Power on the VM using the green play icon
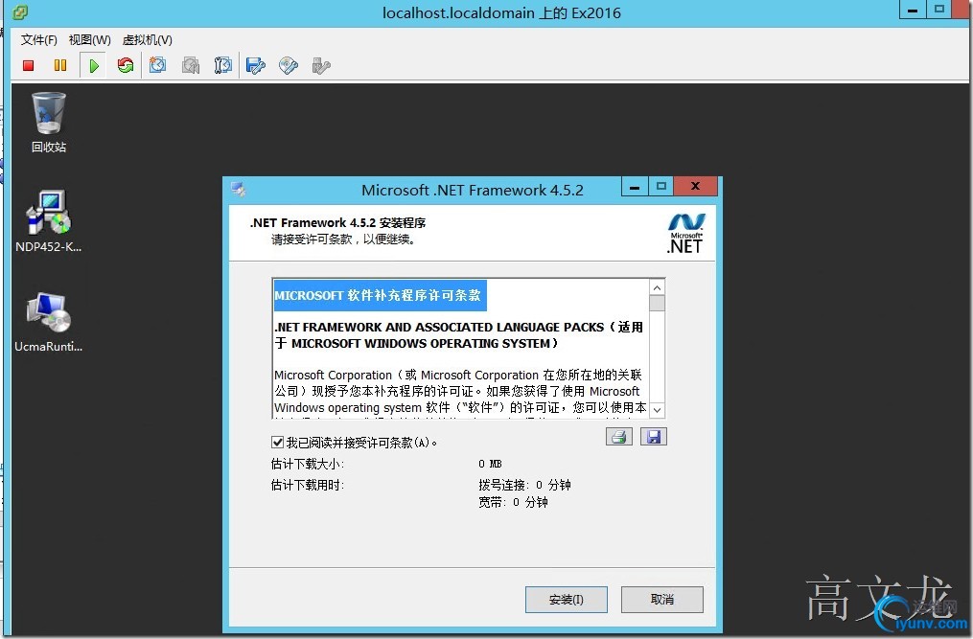The width and height of the screenshot is (973, 639). coord(94,66)
